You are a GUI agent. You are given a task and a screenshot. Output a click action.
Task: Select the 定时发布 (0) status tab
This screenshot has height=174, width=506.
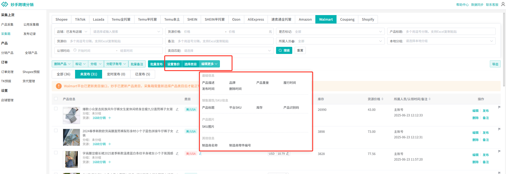(x=116, y=74)
